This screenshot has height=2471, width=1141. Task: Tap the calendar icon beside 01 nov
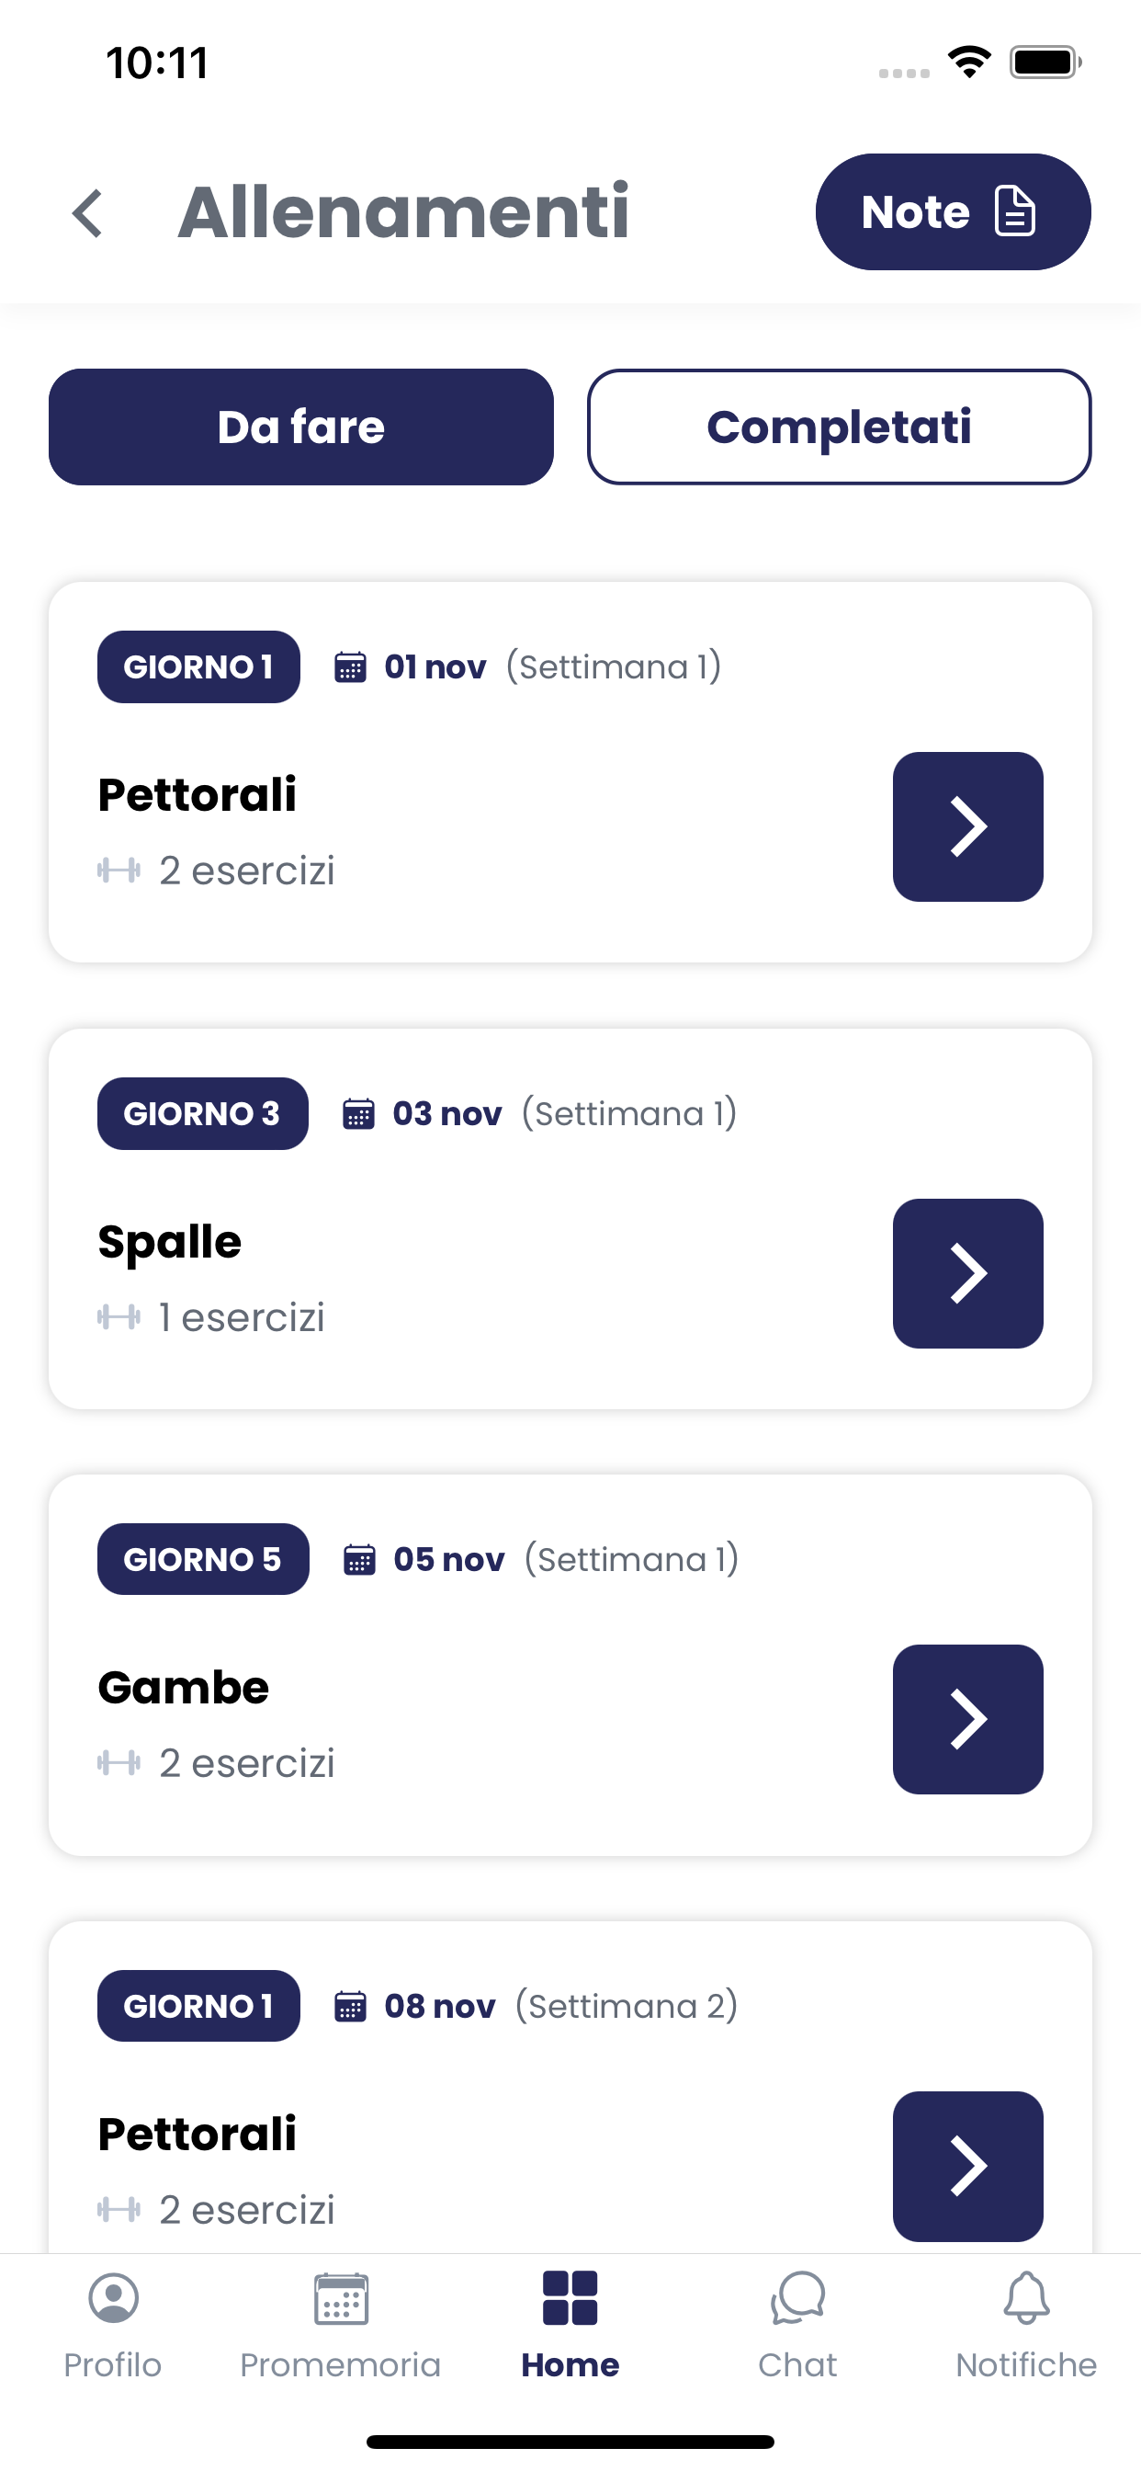coord(350,666)
